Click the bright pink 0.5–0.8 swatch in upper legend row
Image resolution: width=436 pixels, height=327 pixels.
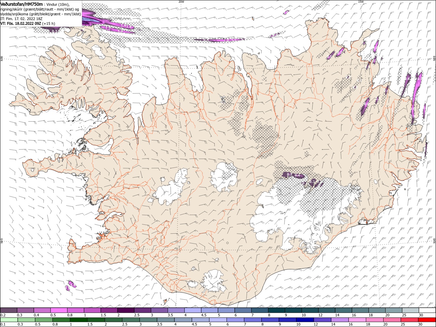click(59, 310)
